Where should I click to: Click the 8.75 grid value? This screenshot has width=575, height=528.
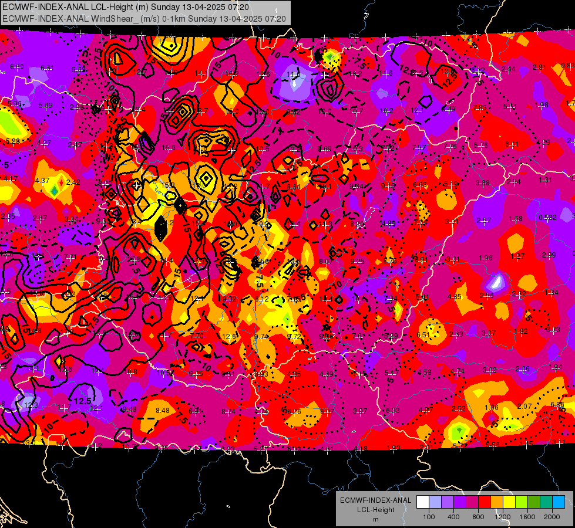click(390, 260)
